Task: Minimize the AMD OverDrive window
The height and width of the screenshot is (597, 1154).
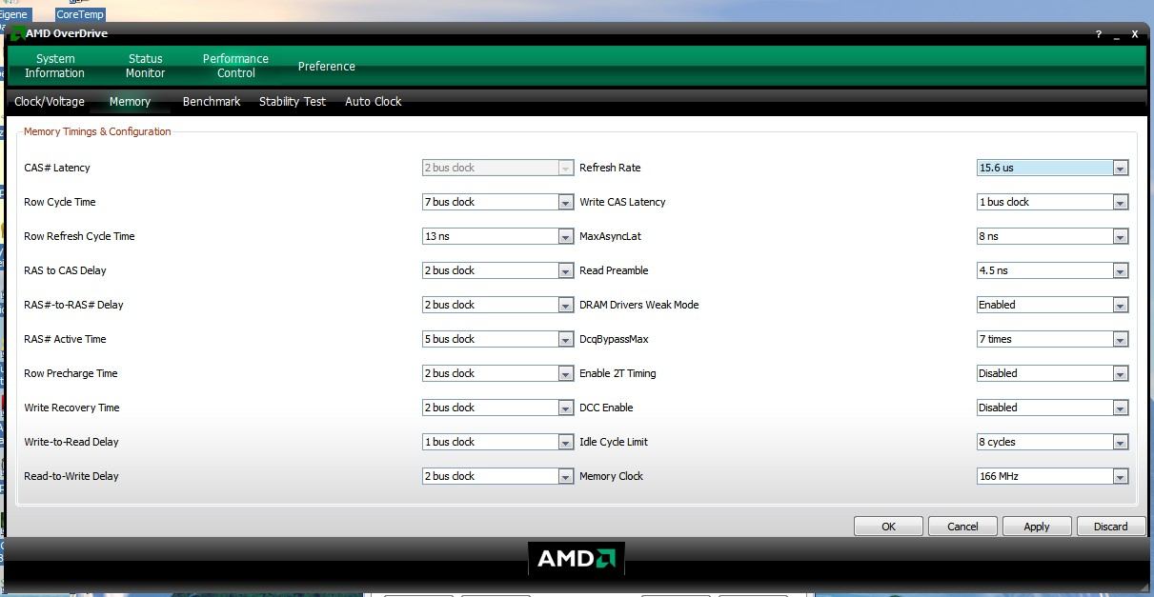Action: coord(1116,34)
